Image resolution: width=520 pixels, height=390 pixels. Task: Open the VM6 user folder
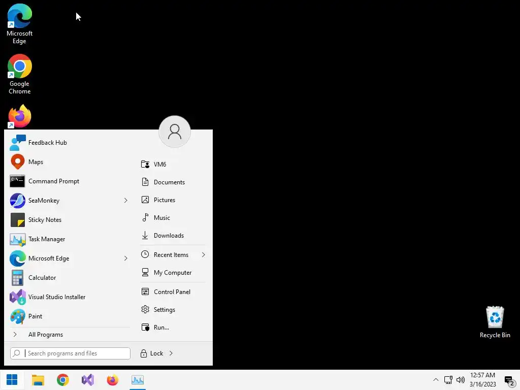(x=173, y=164)
